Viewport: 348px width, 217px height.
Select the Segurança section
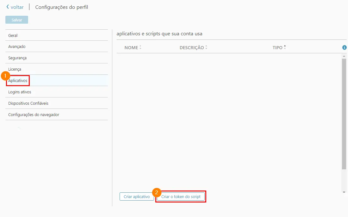click(x=57, y=58)
